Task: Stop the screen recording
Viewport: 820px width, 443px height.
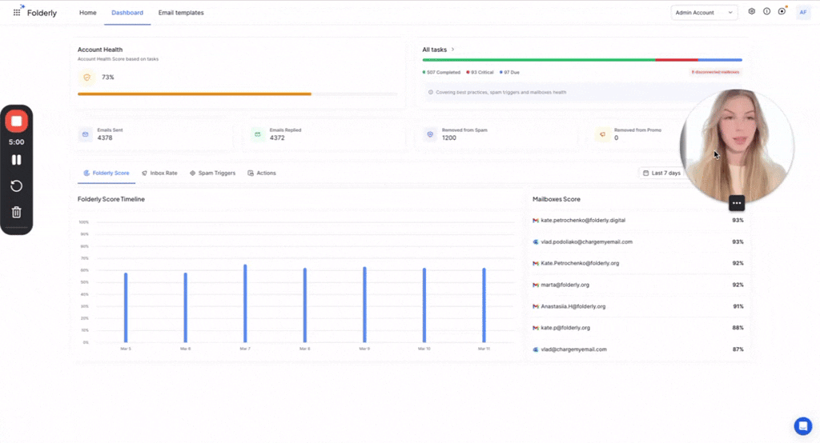Action: click(16, 122)
